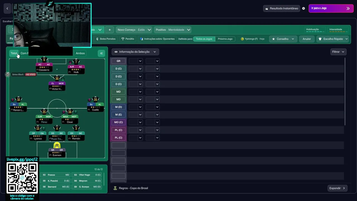Click the M (D) position row label
The width and height of the screenshot is (357, 201).
pos(119,107)
